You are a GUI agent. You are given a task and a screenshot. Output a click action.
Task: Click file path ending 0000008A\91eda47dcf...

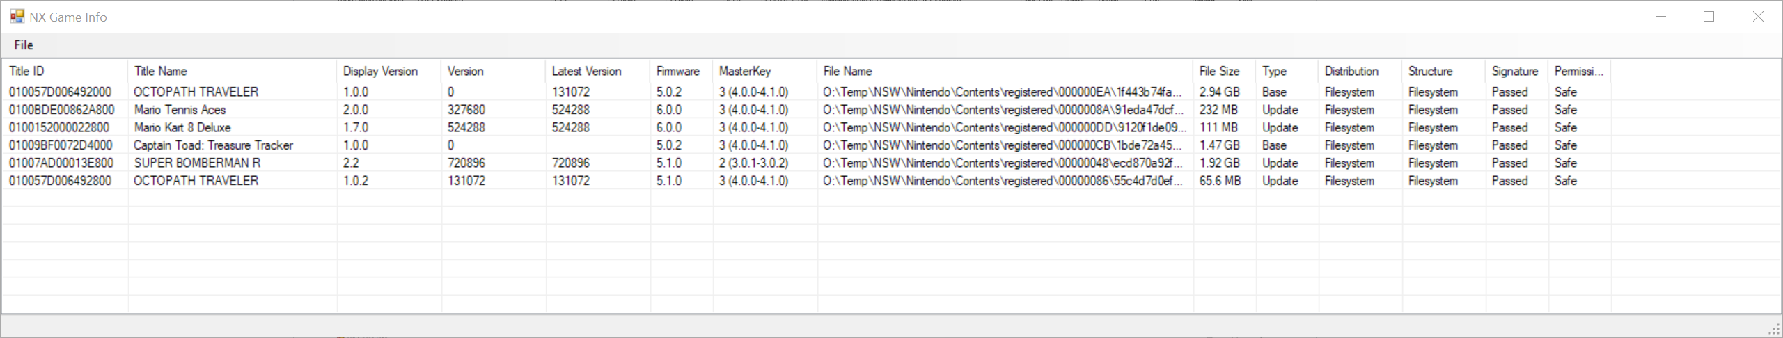click(x=1003, y=110)
